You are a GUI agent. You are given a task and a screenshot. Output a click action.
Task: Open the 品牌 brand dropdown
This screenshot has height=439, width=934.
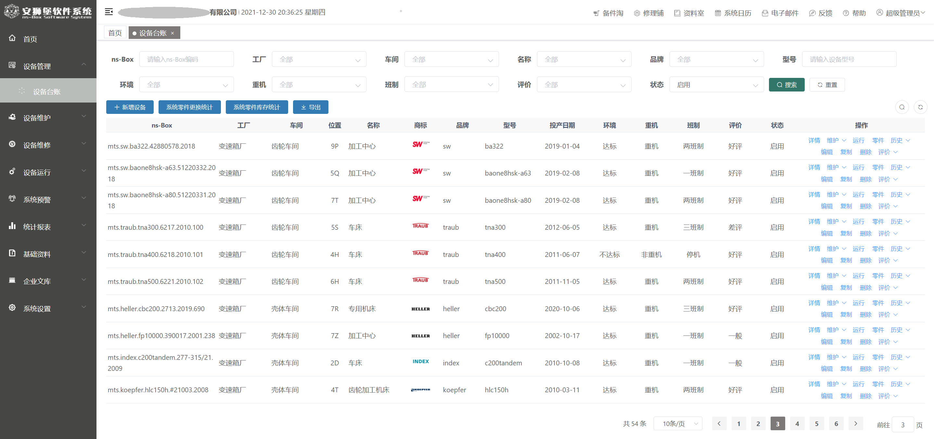[717, 59]
